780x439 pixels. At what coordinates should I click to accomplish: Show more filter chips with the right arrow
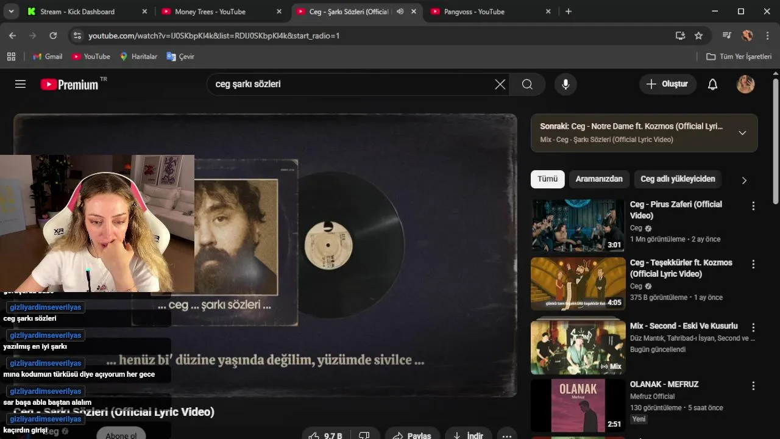click(744, 180)
